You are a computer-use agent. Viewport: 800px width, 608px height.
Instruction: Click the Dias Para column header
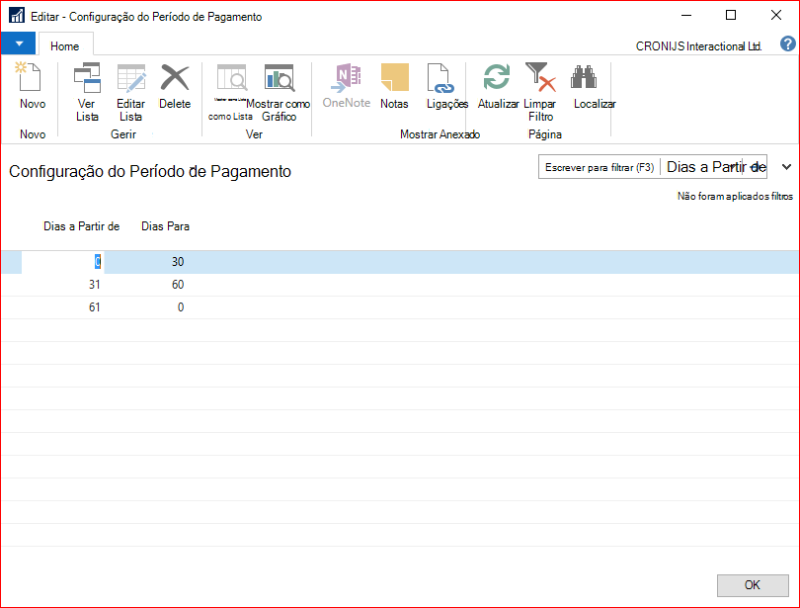(x=165, y=226)
